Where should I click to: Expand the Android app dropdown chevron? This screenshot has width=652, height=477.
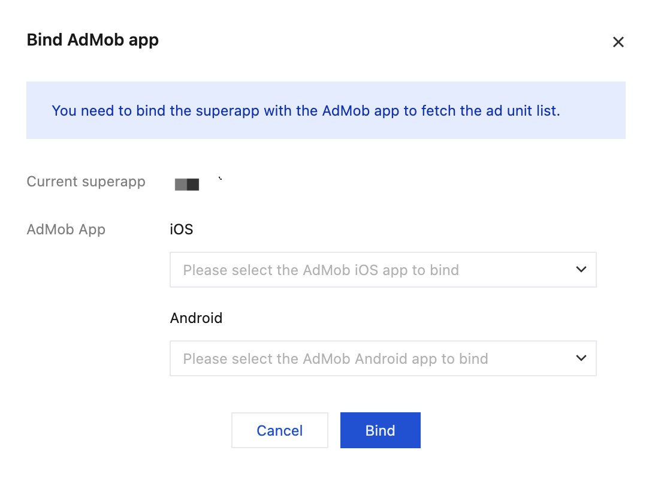click(x=581, y=358)
